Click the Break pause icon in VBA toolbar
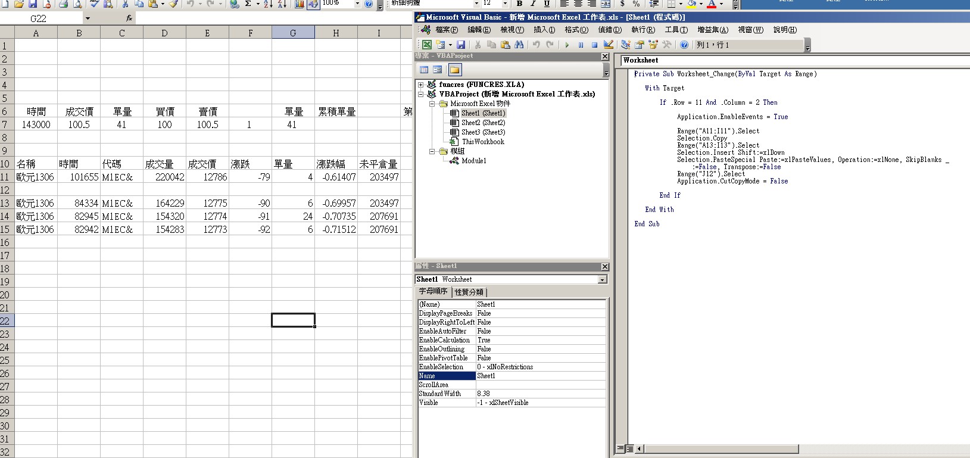The image size is (970, 458). click(x=581, y=45)
